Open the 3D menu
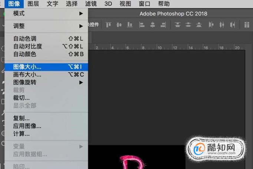This screenshot has height=169, width=253. tap(108, 4)
